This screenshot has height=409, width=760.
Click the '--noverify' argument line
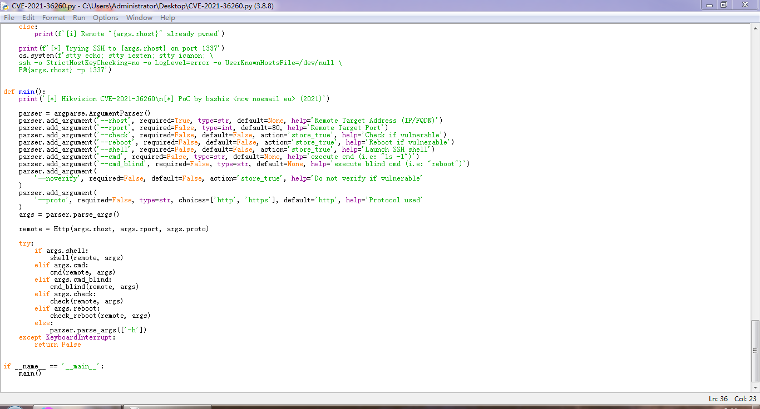point(228,178)
